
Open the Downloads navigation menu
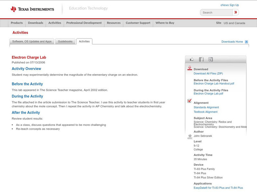(x=35, y=23)
